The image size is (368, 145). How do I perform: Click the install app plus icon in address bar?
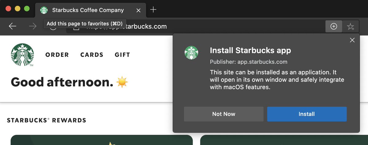point(334,27)
